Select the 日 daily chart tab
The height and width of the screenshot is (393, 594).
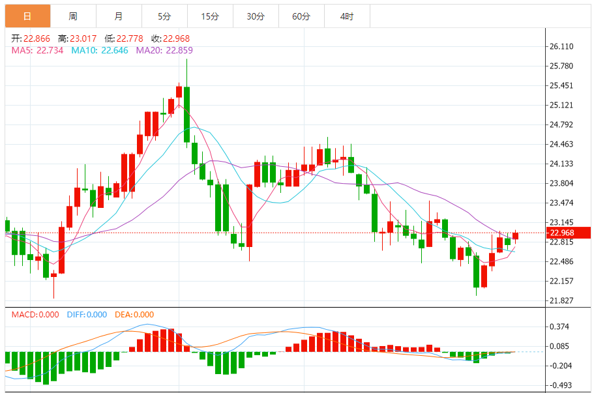coord(27,16)
